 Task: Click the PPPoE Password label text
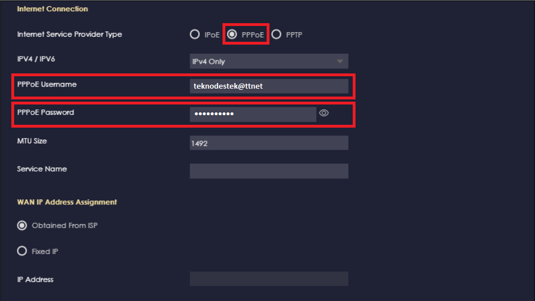click(x=45, y=112)
